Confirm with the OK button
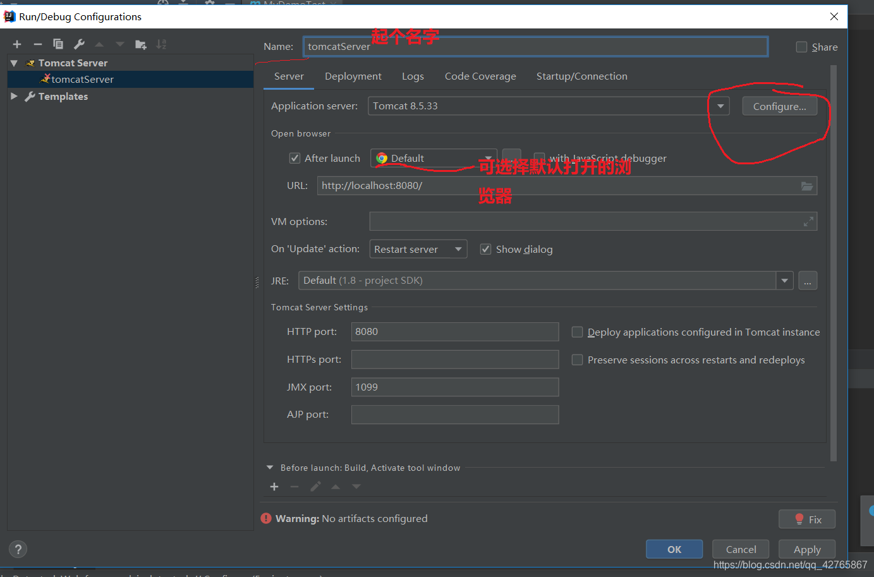 (674, 549)
